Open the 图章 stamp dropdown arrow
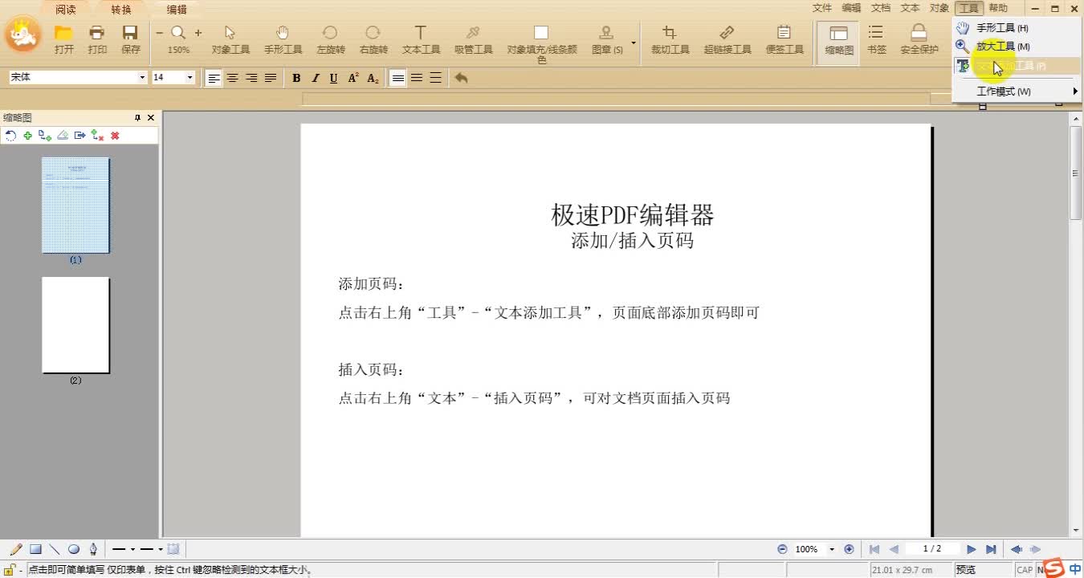 [634, 43]
